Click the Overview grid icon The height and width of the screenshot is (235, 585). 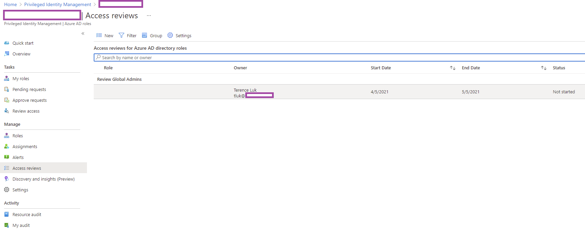point(6,54)
